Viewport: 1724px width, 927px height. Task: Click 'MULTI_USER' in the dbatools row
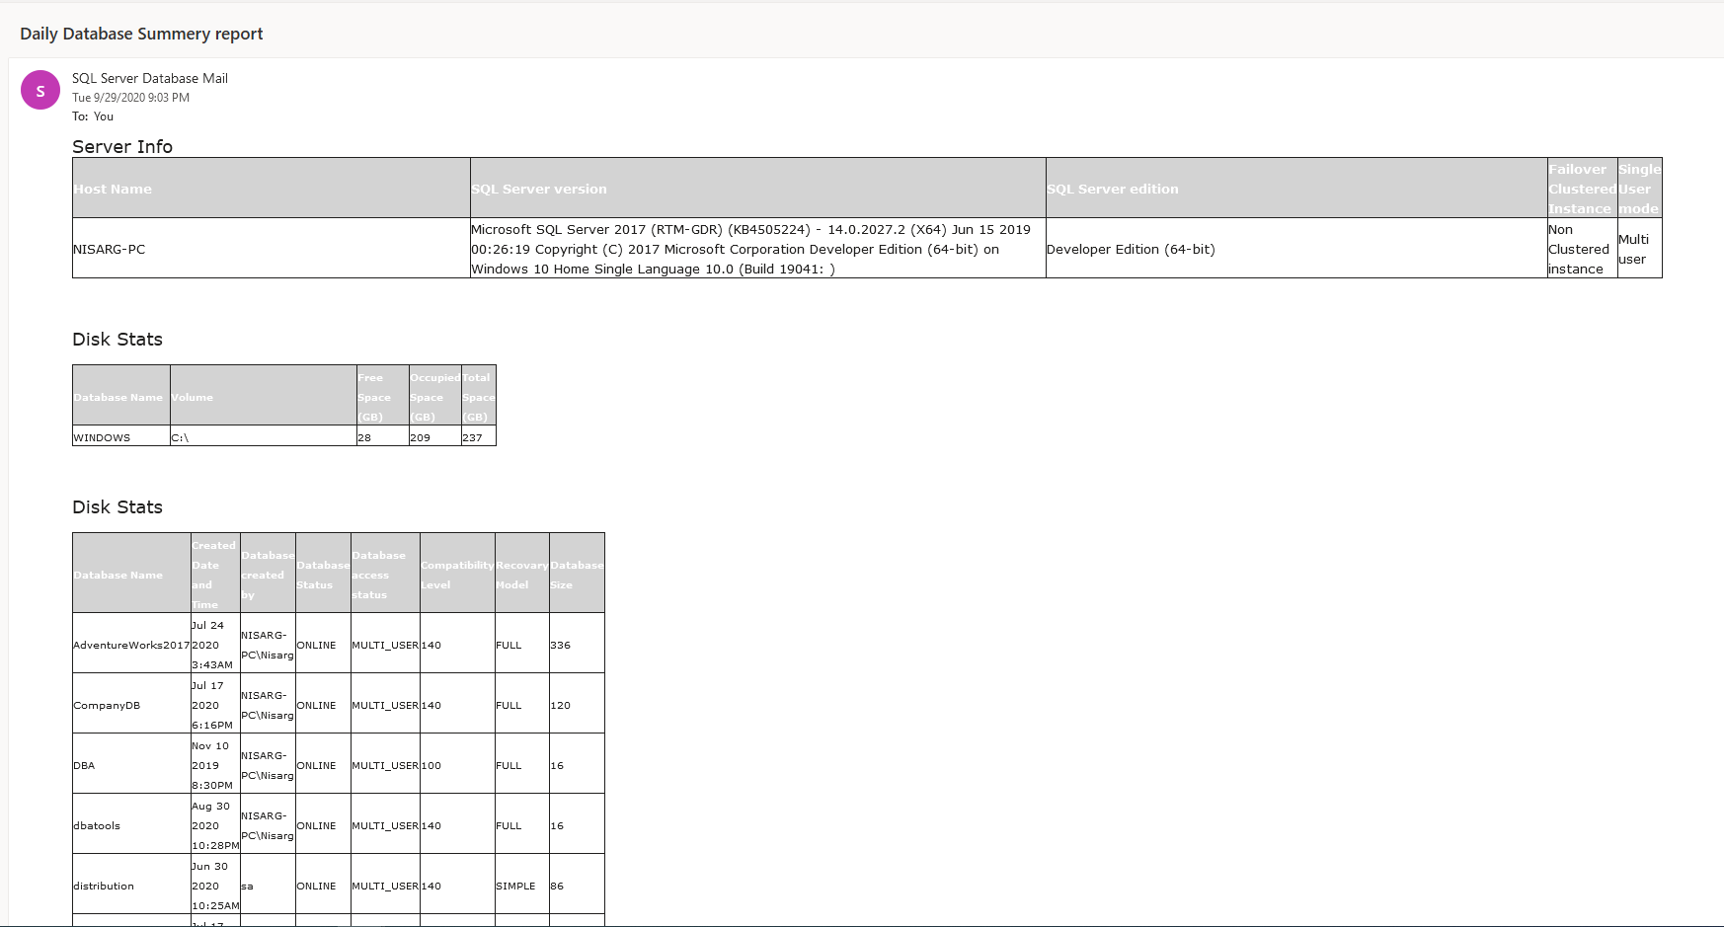pos(385,824)
